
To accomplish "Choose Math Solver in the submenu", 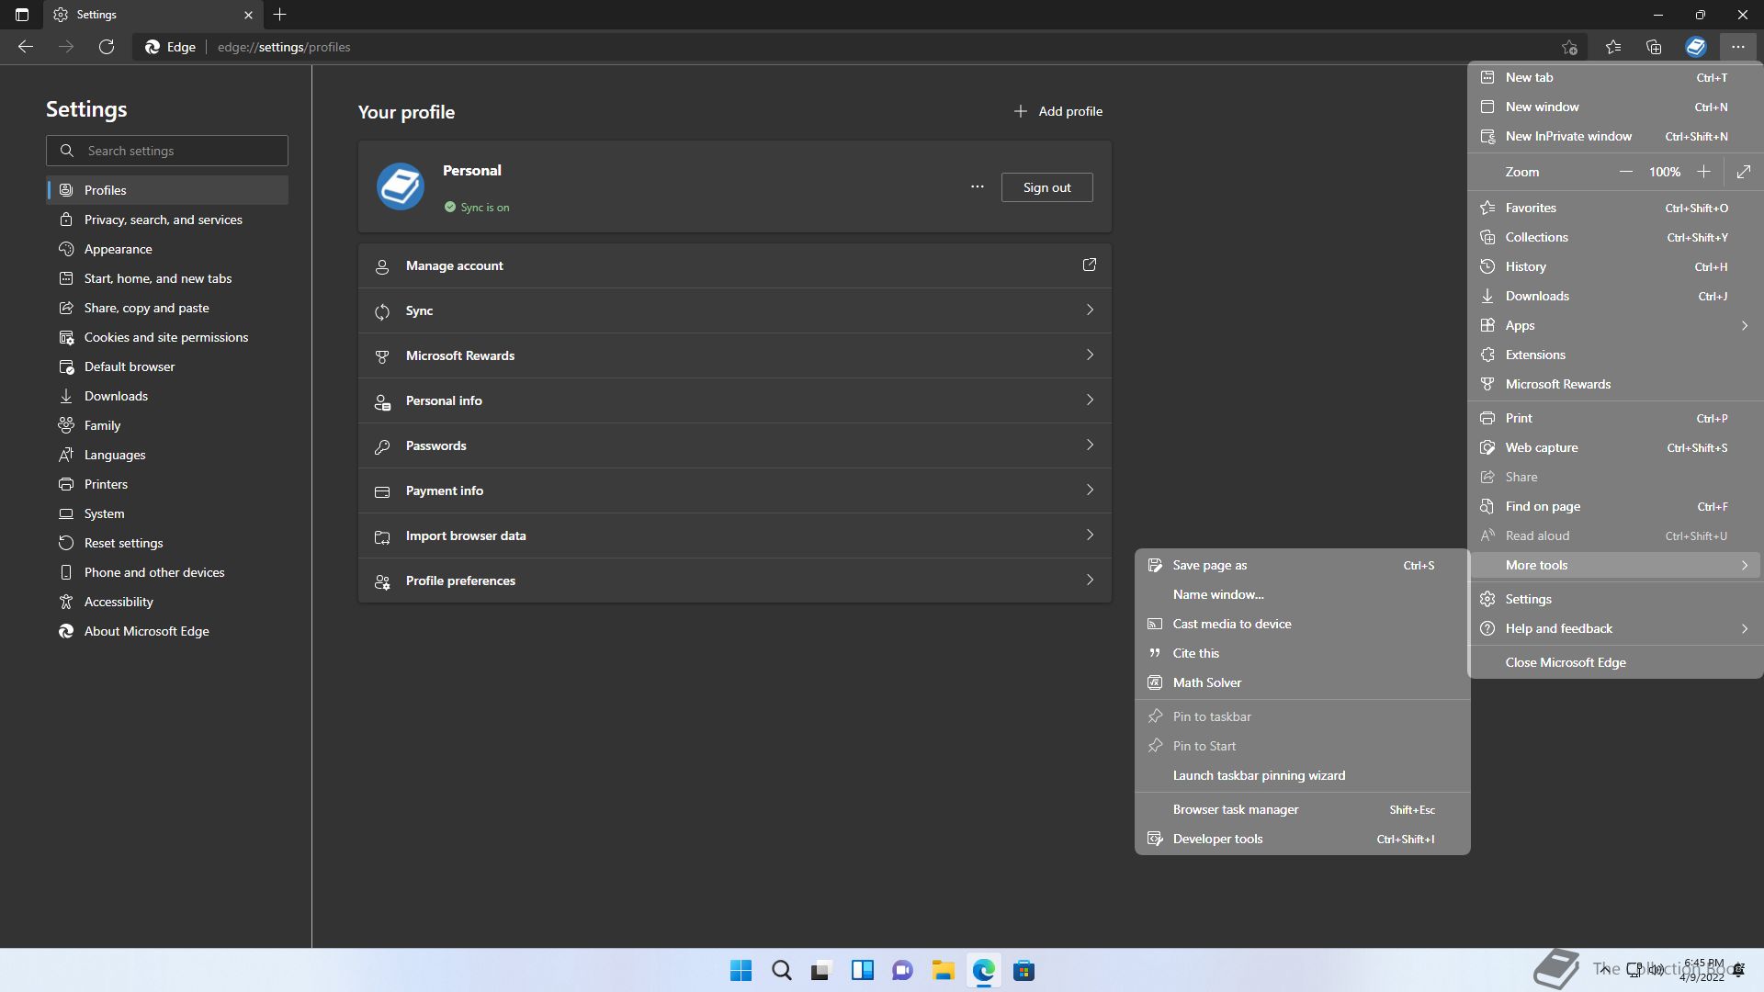I will click(1303, 682).
